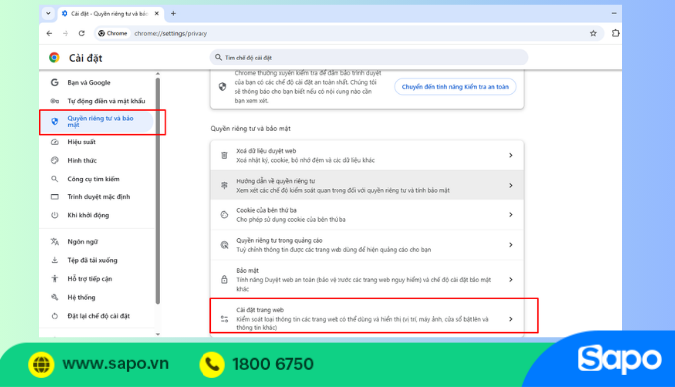Click the cookie icon in third-party cookies row
675x387 pixels.
[x=224, y=214]
